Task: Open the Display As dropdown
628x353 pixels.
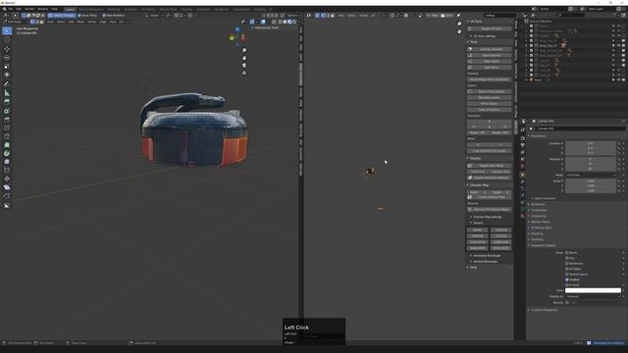Action: tap(593, 296)
